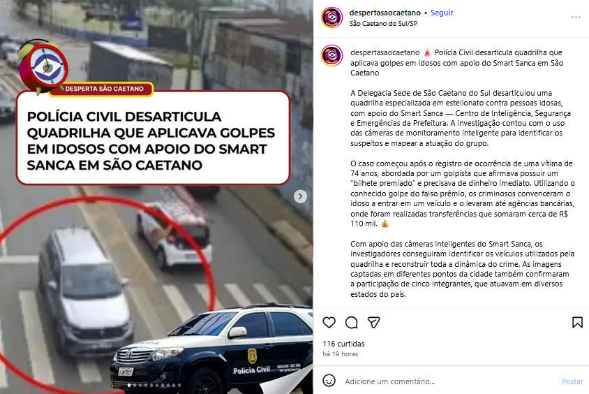
Task: Select the first carousel indicator dot
Action: pyautogui.click(x=129, y=385)
